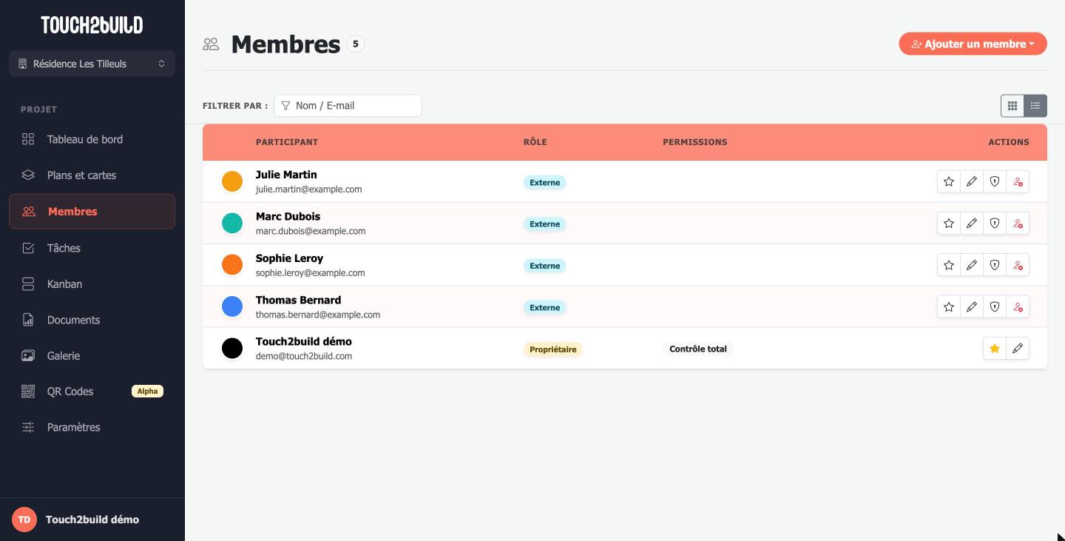Switch to list view
The width and height of the screenshot is (1065, 541).
pyautogui.click(x=1035, y=106)
